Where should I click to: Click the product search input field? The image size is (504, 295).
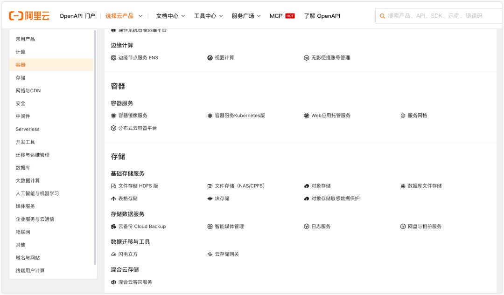(x=439, y=16)
